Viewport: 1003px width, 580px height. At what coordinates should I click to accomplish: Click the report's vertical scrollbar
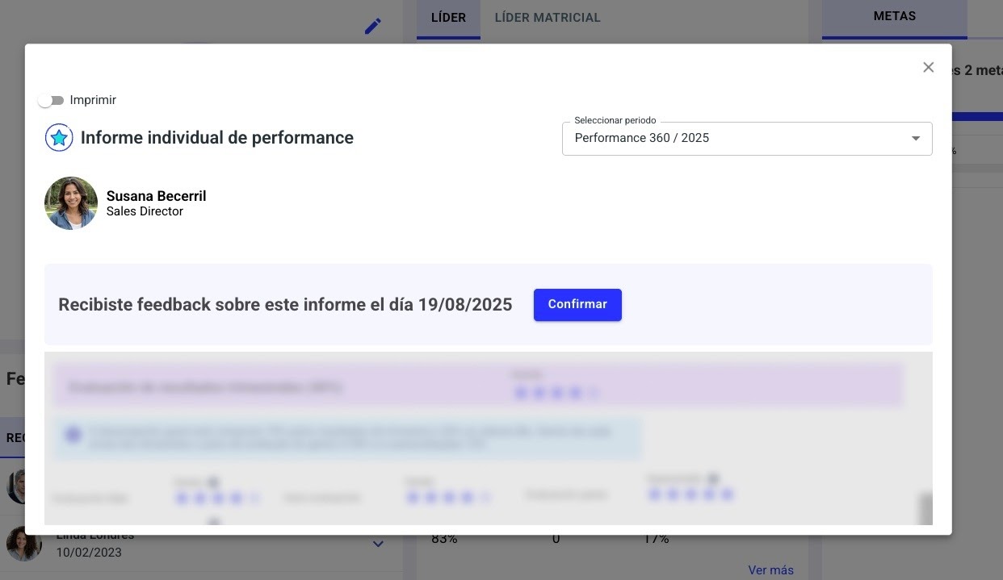click(x=925, y=508)
